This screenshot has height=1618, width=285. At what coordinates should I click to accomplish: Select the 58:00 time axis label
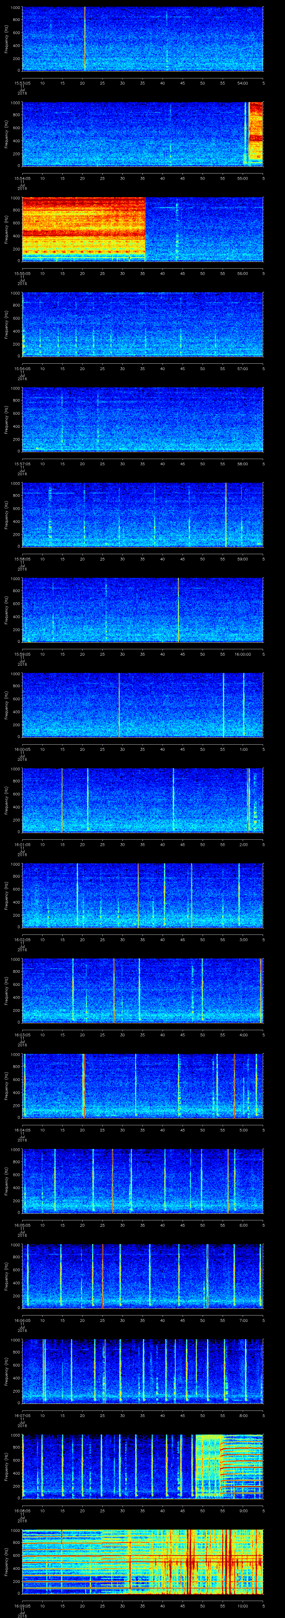click(x=243, y=463)
